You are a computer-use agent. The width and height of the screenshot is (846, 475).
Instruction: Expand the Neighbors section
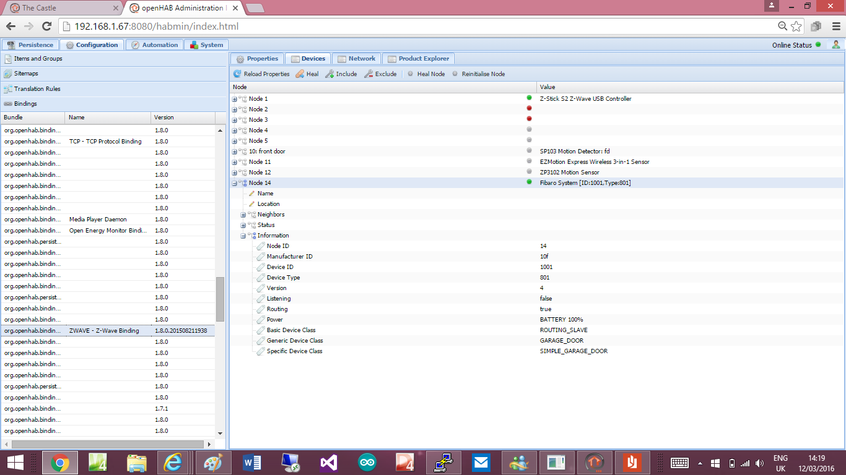[x=243, y=215]
